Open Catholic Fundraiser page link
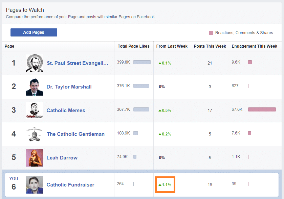This screenshot has width=284, height=199. [x=70, y=185]
